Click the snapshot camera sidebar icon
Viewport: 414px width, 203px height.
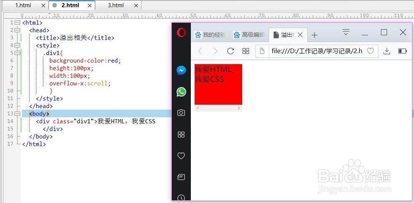pyautogui.click(x=181, y=113)
